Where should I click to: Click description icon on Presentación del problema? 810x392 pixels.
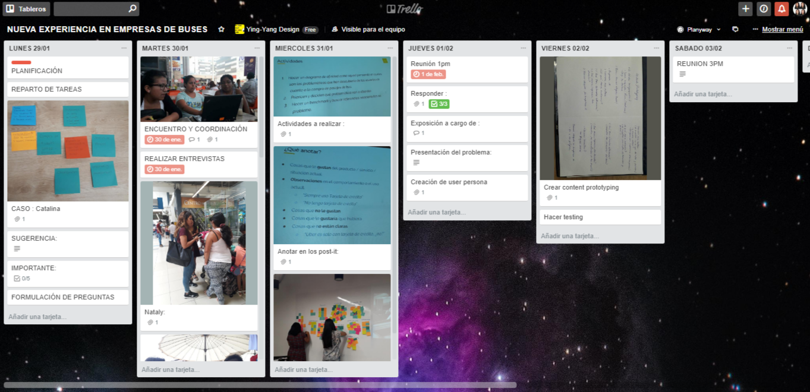pyautogui.click(x=416, y=163)
